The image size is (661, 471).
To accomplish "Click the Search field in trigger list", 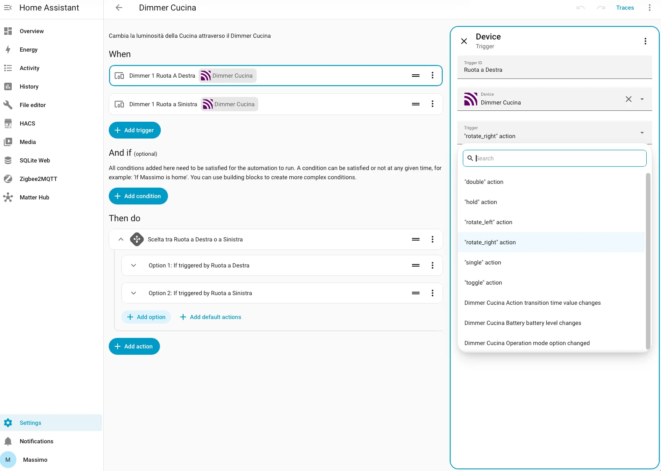I will pos(555,158).
